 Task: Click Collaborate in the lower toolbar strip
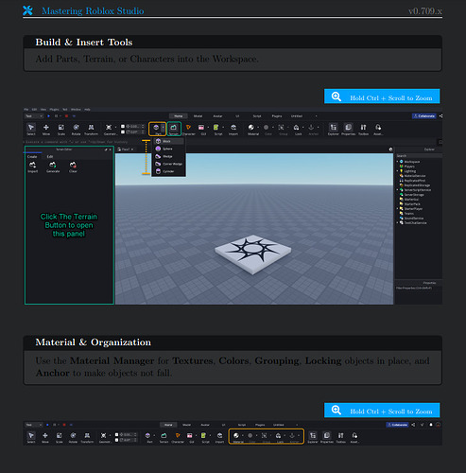(x=397, y=425)
